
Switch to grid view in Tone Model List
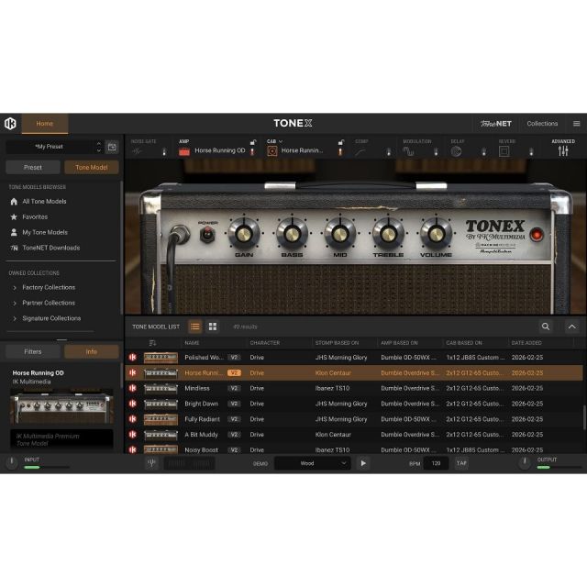pyautogui.click(x=213, y=327)
